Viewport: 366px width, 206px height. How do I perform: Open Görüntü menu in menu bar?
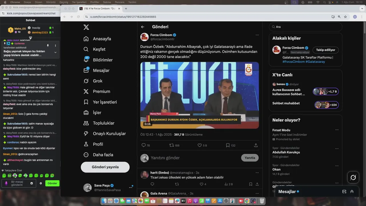coord(51,2)
